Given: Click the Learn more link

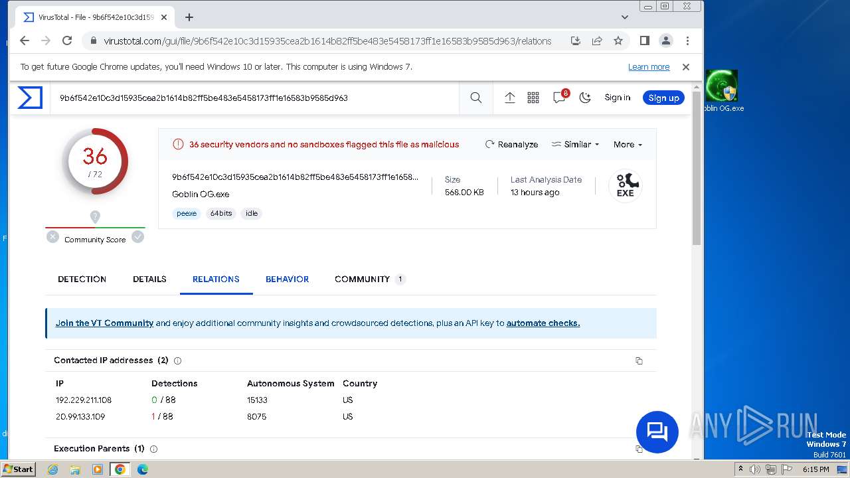Looking at the screenshot, I should (x=649, y=67).
